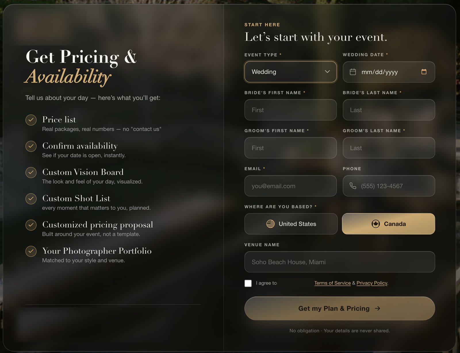Select United States as your location

tap(291, 224)
